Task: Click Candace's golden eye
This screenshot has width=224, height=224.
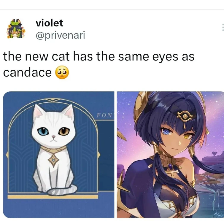Action: point(188,136)
